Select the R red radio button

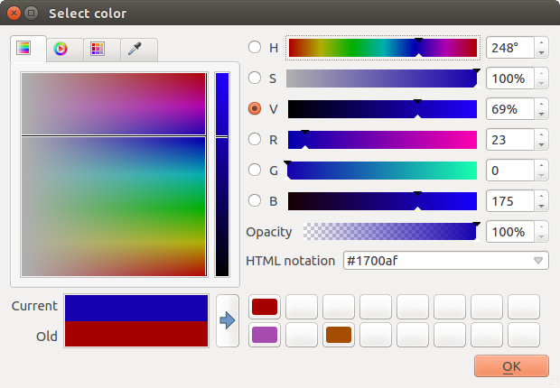[255, 140]
